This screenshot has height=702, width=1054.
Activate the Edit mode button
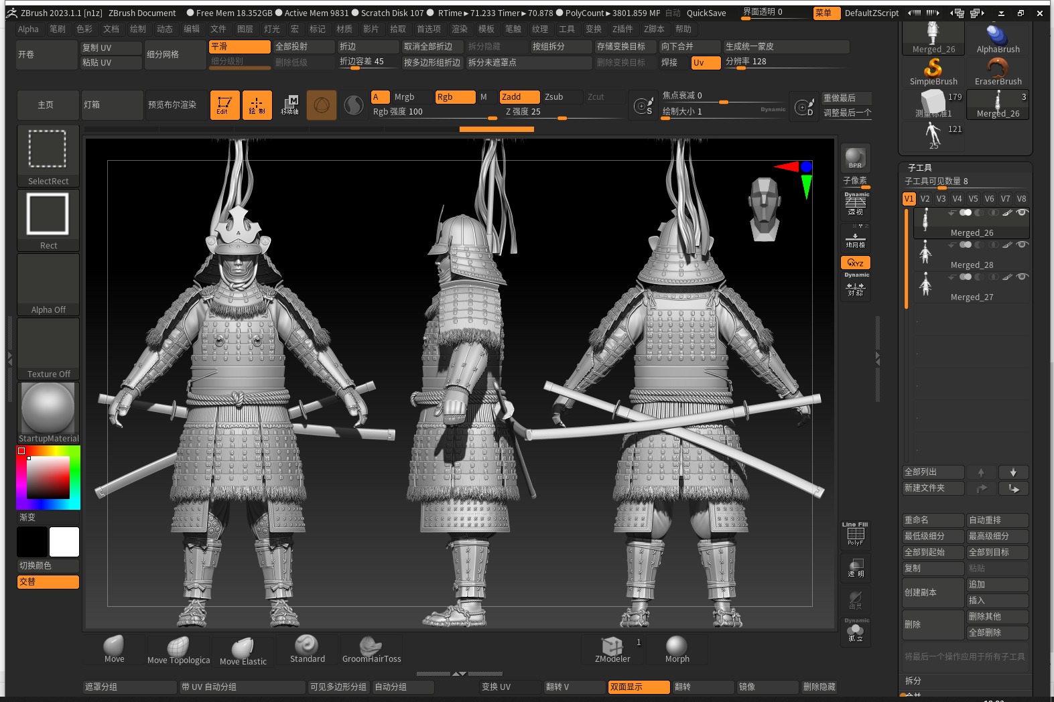pyautogui.click(x=224, y=105)
